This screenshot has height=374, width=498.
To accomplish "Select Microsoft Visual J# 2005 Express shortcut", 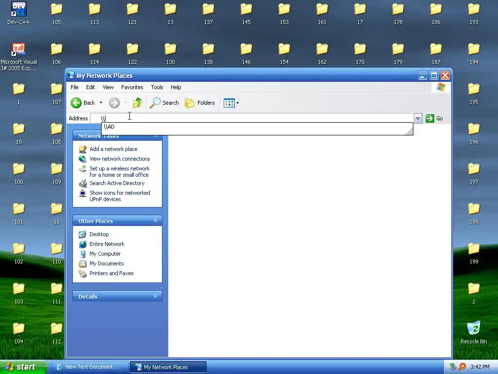I will coord(18,56).
